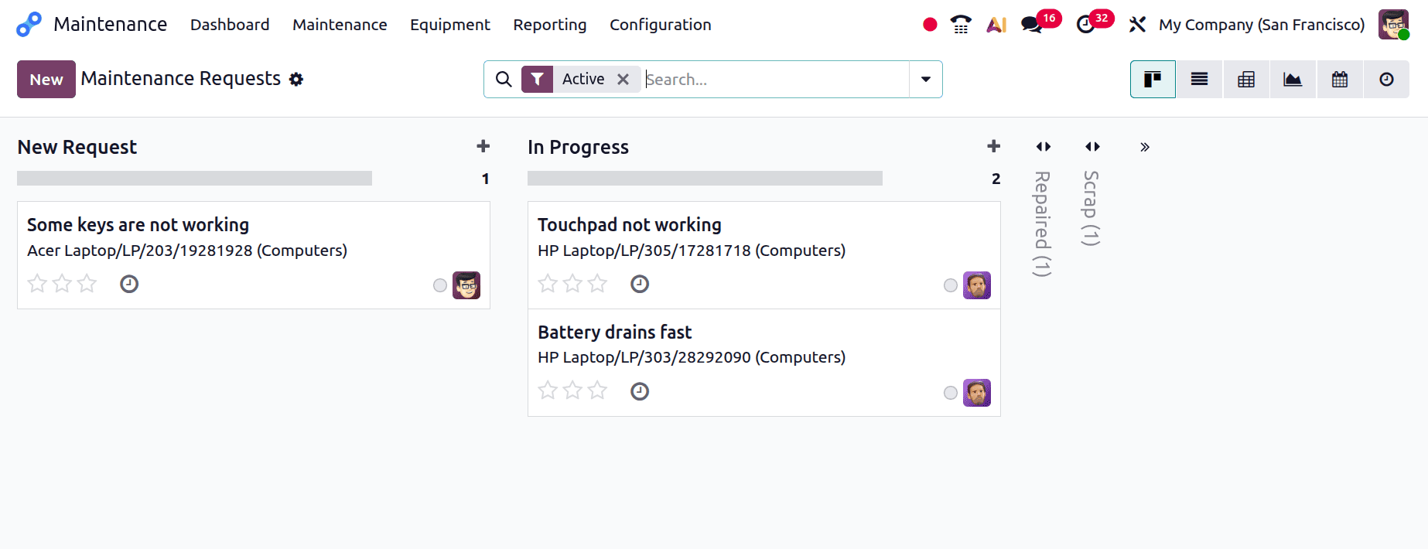Switch to Kanban view
Viewport: 1428px width, 549px height.
(x=1153, y=79)
